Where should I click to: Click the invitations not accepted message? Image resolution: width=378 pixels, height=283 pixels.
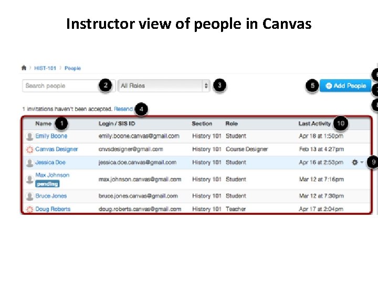(x=67, y=109)
